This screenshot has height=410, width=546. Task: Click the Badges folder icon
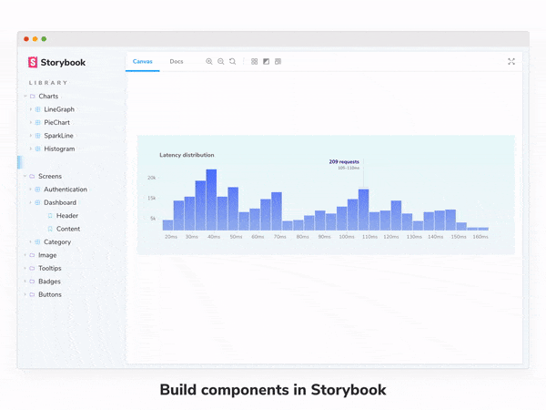coord(32,282)
